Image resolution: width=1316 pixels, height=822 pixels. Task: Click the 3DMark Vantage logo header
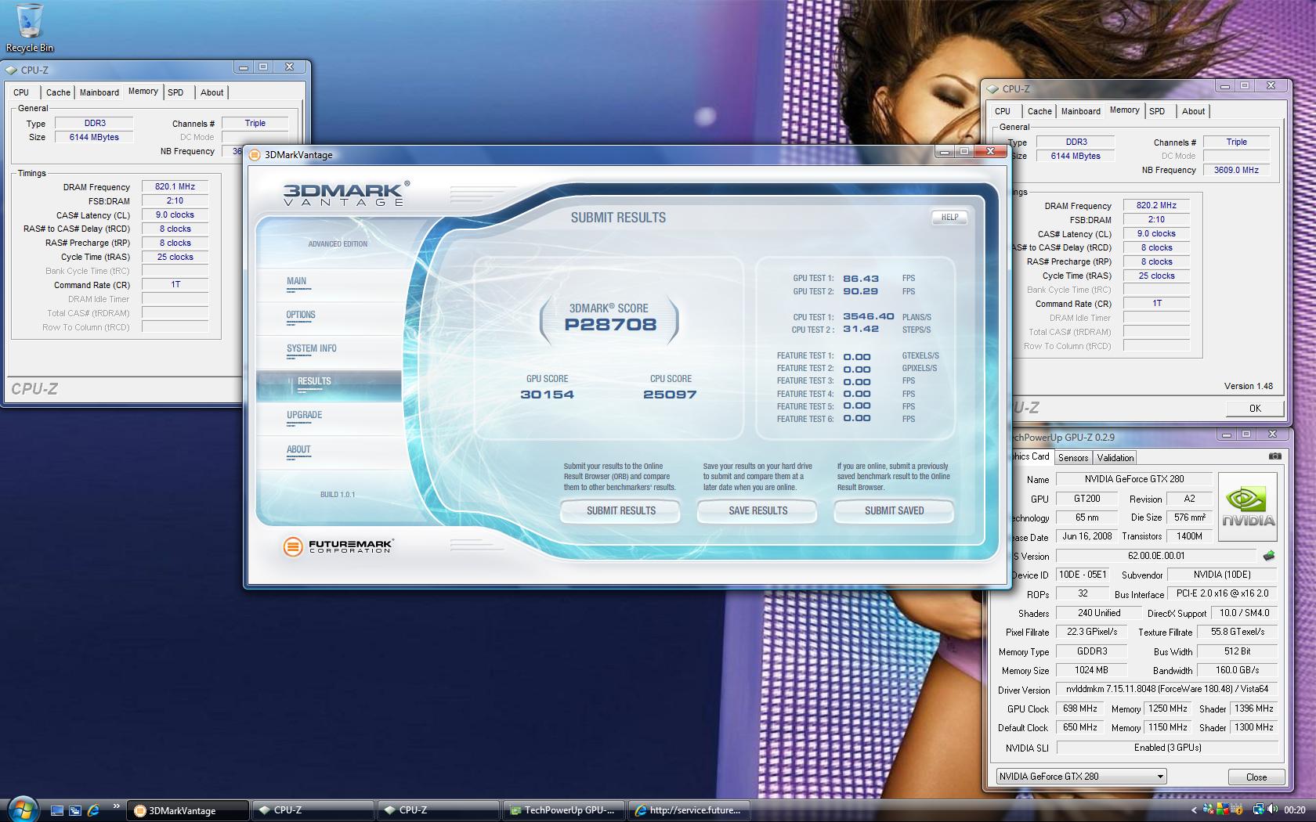coord(345,193)
